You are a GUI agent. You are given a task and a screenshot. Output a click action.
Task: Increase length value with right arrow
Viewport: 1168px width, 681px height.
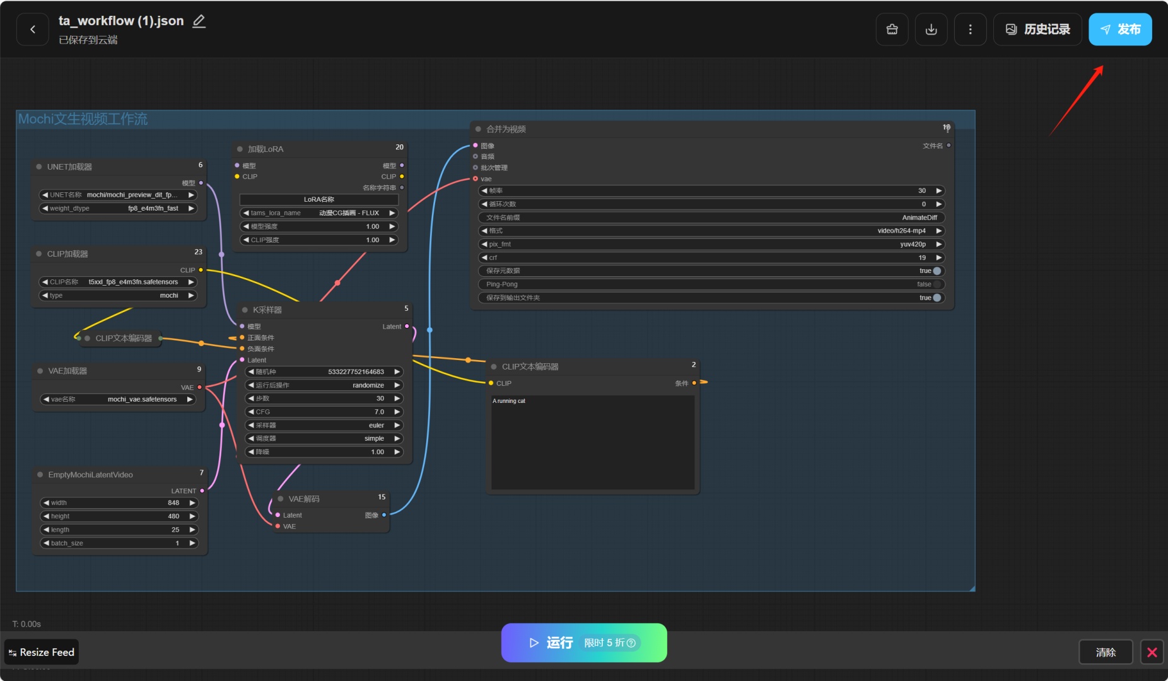[x=192, y=530]
